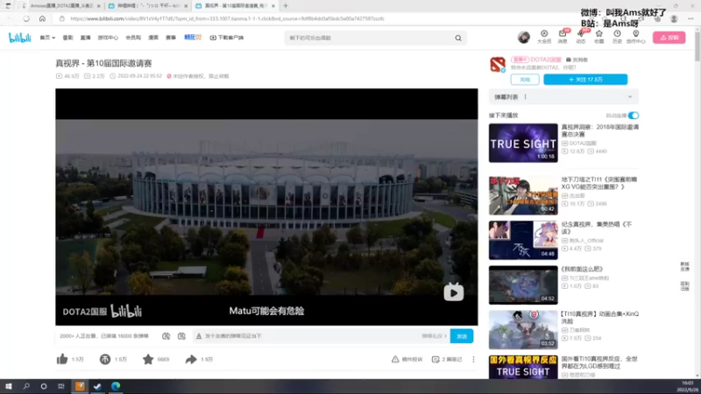Click 发消息 message link
Image resolution: width=701 pixels, height=394 pixels.
tap(577, 60)
